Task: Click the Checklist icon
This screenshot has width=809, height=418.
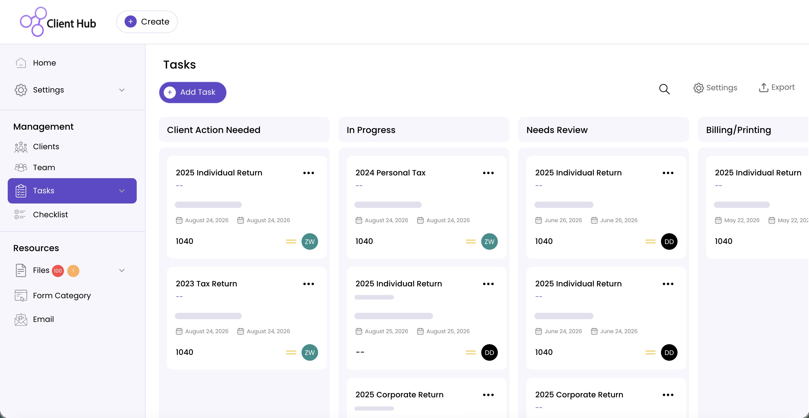Action: (20, 215)
